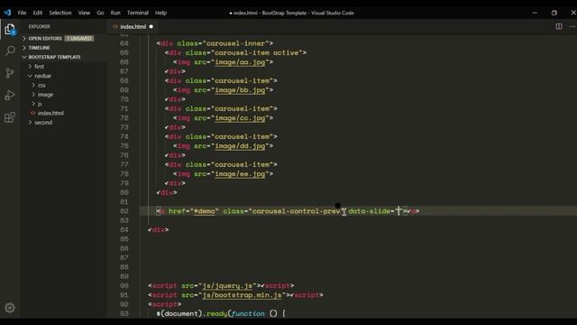Screen dimensions: 577x325
Task: Click the carousel-item active class text
Action: tap(256, 52)
